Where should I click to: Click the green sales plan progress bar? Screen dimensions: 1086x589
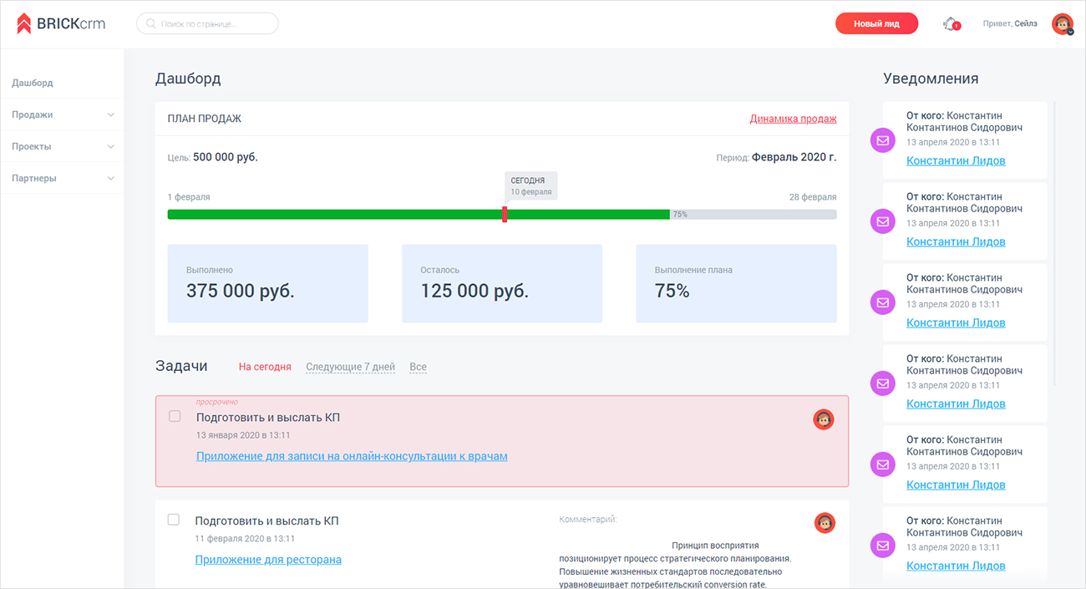click(x=419, y=215)
